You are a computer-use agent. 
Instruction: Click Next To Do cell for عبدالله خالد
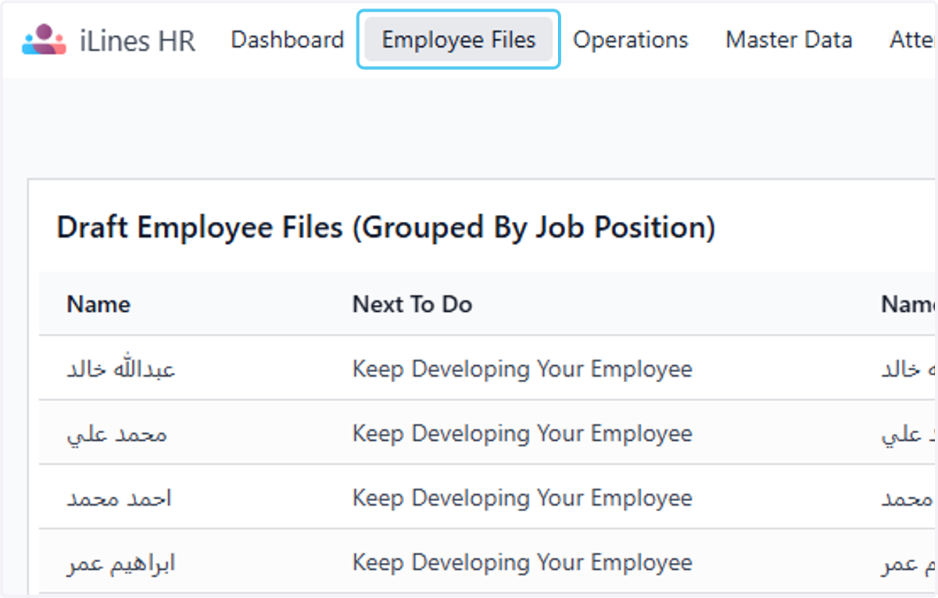[522, 369]
